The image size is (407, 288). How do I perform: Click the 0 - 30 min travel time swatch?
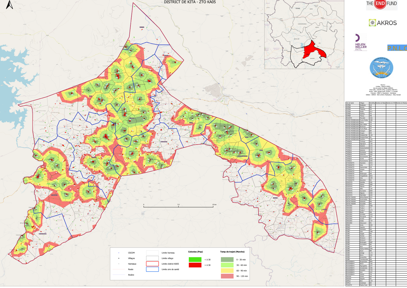(x=227, y=260)
